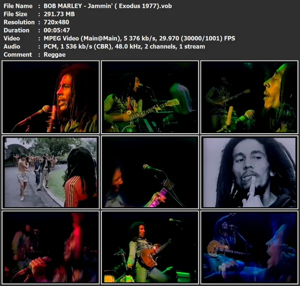This screenshot has width=300, height=286.
Task: Open the full-body guitarist on stage thumbnail
Action: pyautogui.click(x=150, y=248)
